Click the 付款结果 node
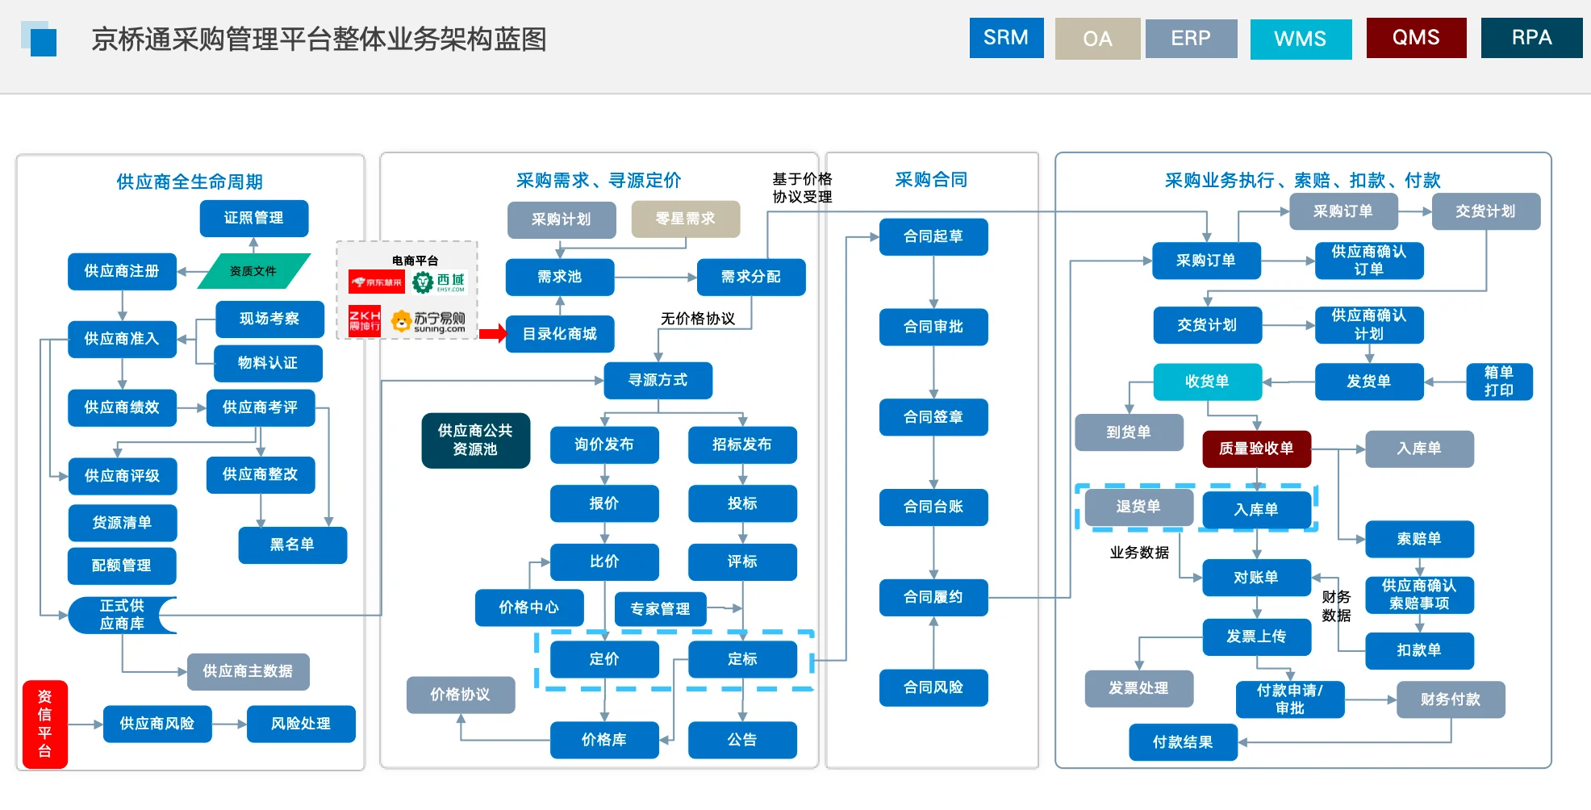The image size is (1591, 810). click(1182, 743)
